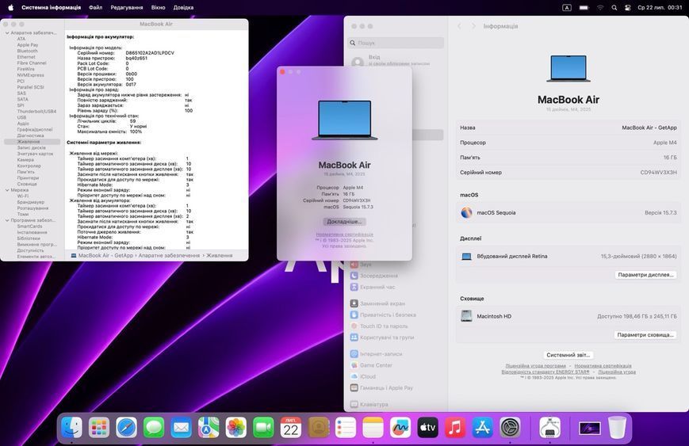Screen dimensions: 689x446
Task: Click the Пошук search field
Action: (x=396, y=43)
